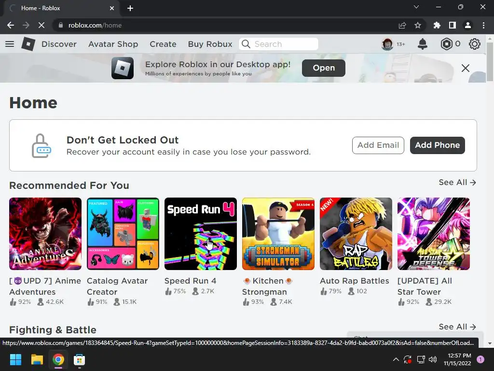Open the Roblox hamburger navigation menu
494x371 pixels.
click(10, 44)
